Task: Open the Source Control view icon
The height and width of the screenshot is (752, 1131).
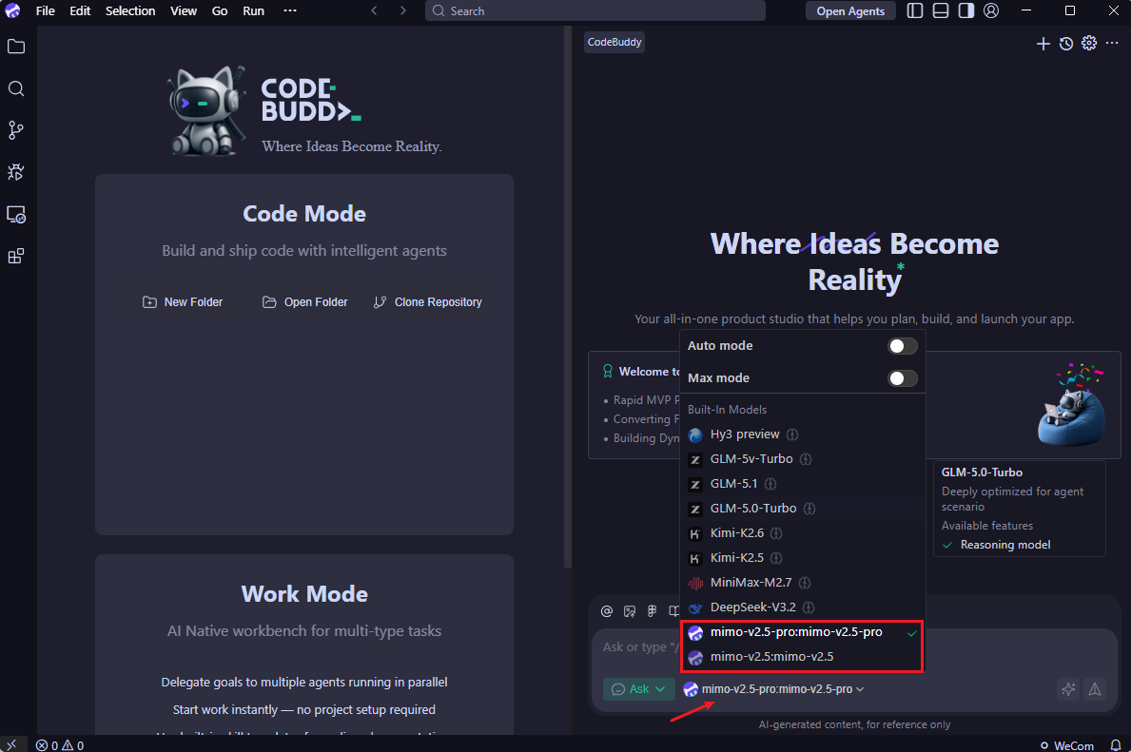Action: pos(16,130)
